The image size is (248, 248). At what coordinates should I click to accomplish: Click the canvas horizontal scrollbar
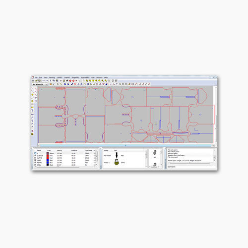point(125,145)
